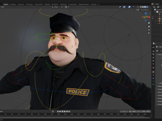Viewport: 162px width, 121px height.
Task: Open object type visibility dropdown
Action: tap(121, 7)
